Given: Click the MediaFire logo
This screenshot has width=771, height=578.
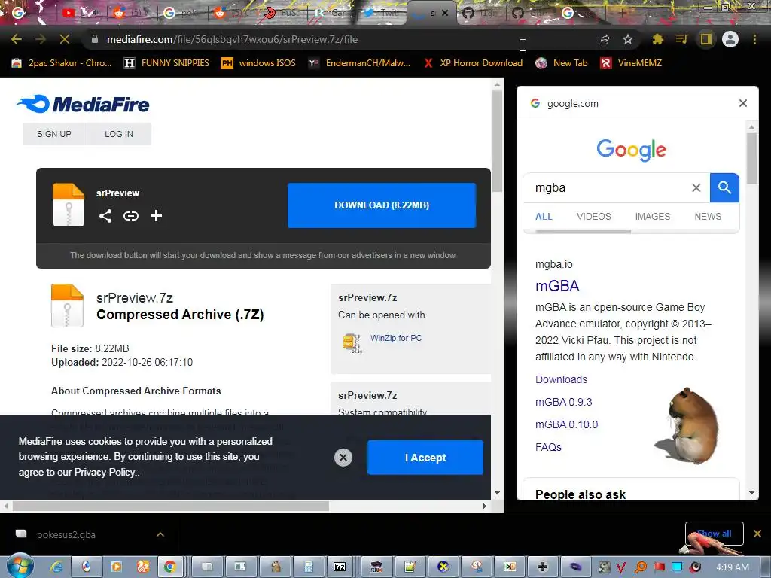Looking at the screenshot, I should click(x=83, y=104).
